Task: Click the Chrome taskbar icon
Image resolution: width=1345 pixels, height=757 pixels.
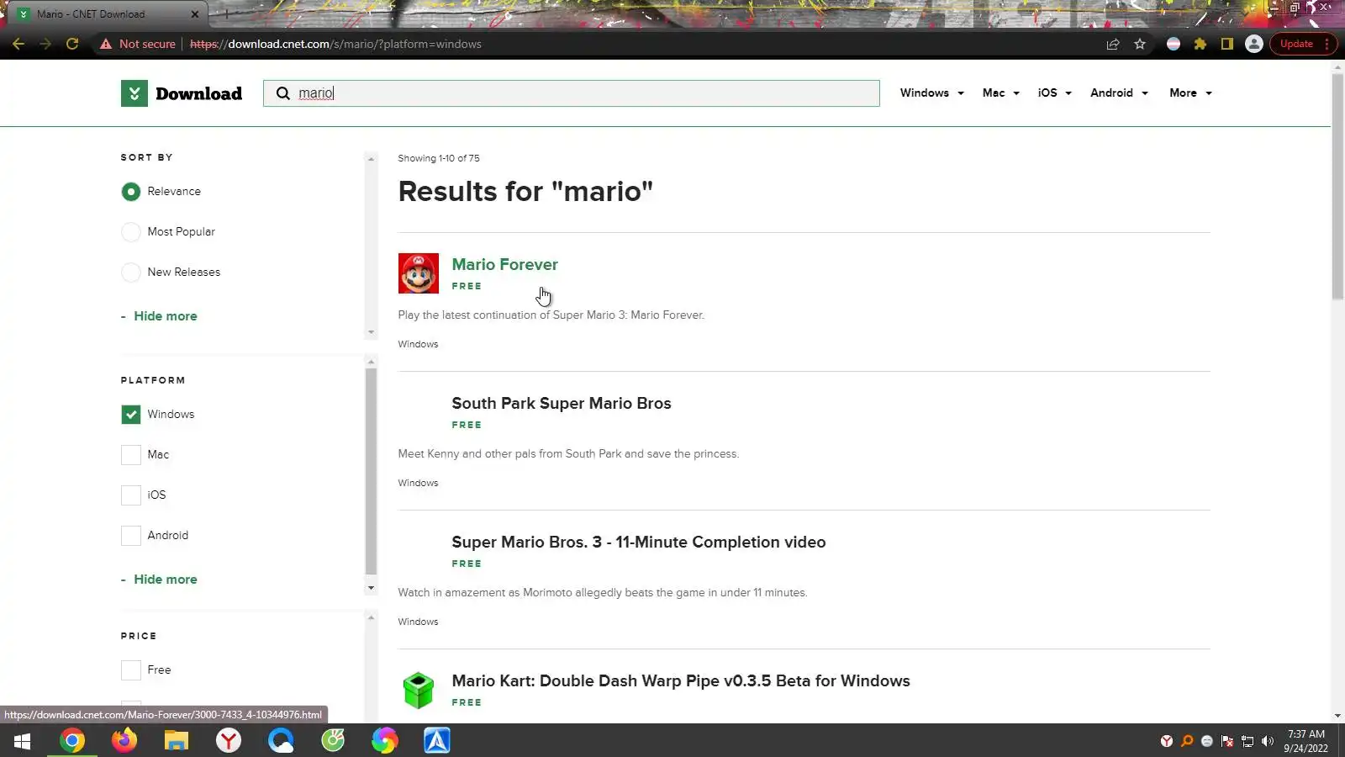Action: pos(72,741)
